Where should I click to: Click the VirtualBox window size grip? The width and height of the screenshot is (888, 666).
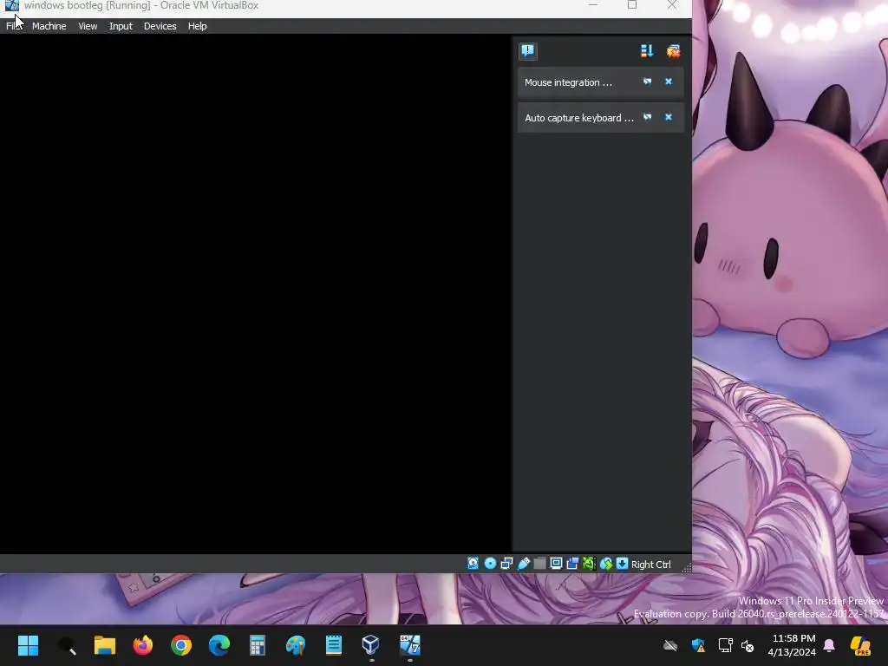click(687, 567)
